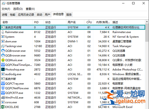Switch to the 启动 tab
Screen dimensions: 149x109
(x=39, y=15)
